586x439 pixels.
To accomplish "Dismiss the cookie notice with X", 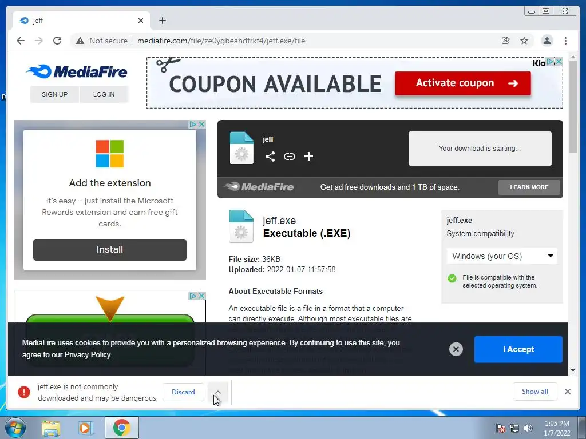I will coord(456,349).
